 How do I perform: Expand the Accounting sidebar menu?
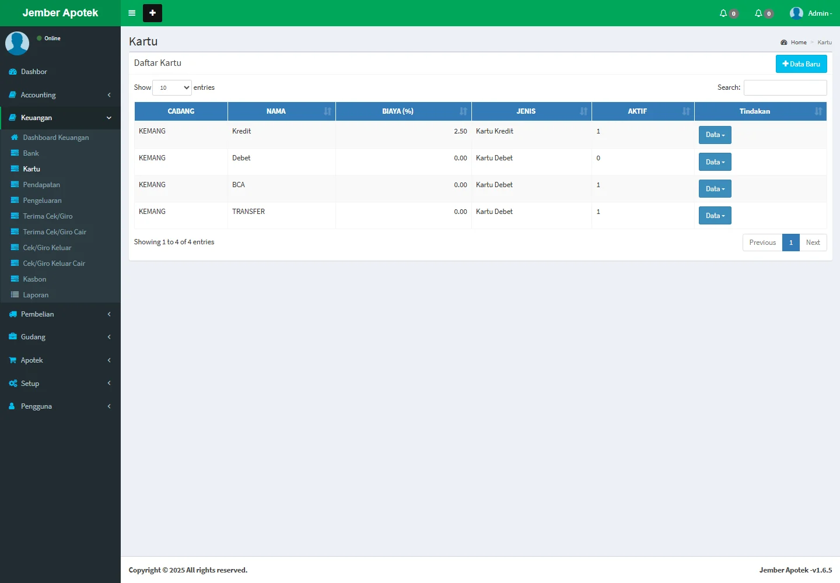point(60,95)
